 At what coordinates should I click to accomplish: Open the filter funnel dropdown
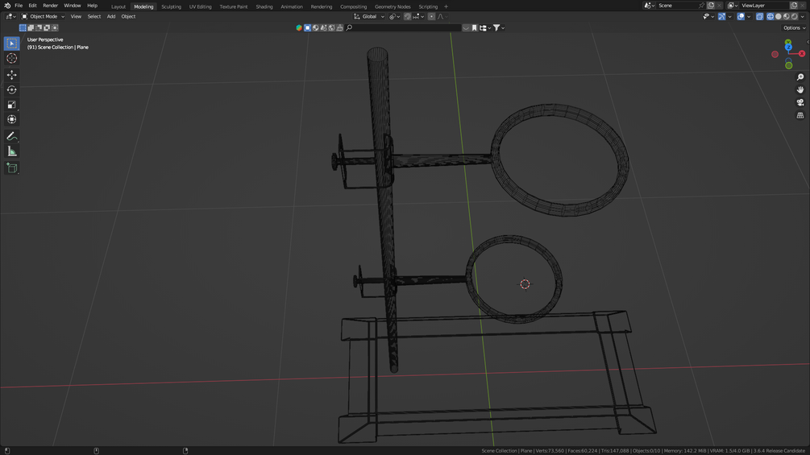click(x=499, y=28)
